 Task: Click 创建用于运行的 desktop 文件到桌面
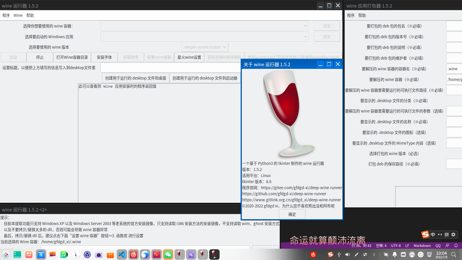coord(136,78)
